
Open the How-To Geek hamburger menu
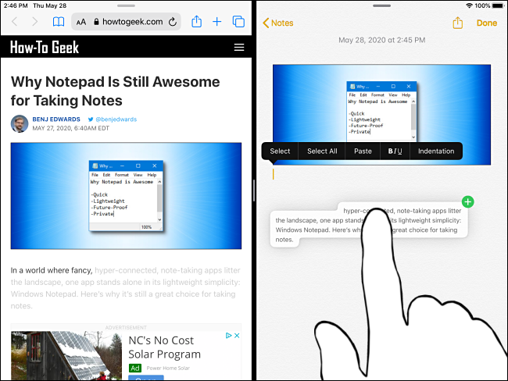tap(239, 48)
